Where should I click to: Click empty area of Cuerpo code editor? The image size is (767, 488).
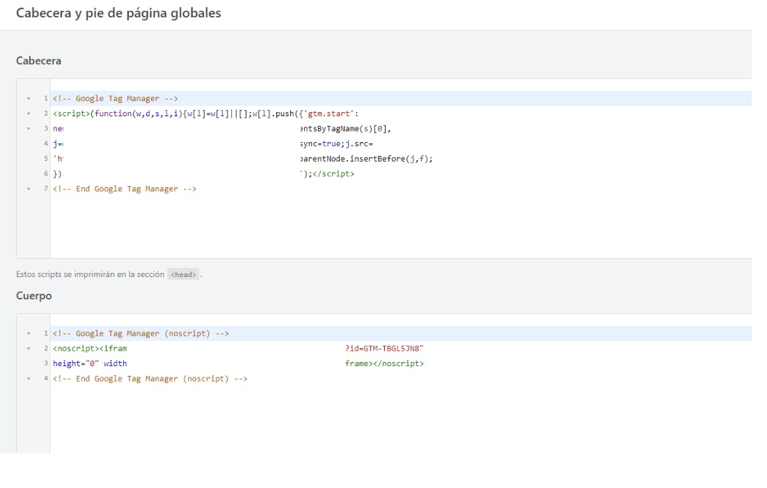coord(400,418)
